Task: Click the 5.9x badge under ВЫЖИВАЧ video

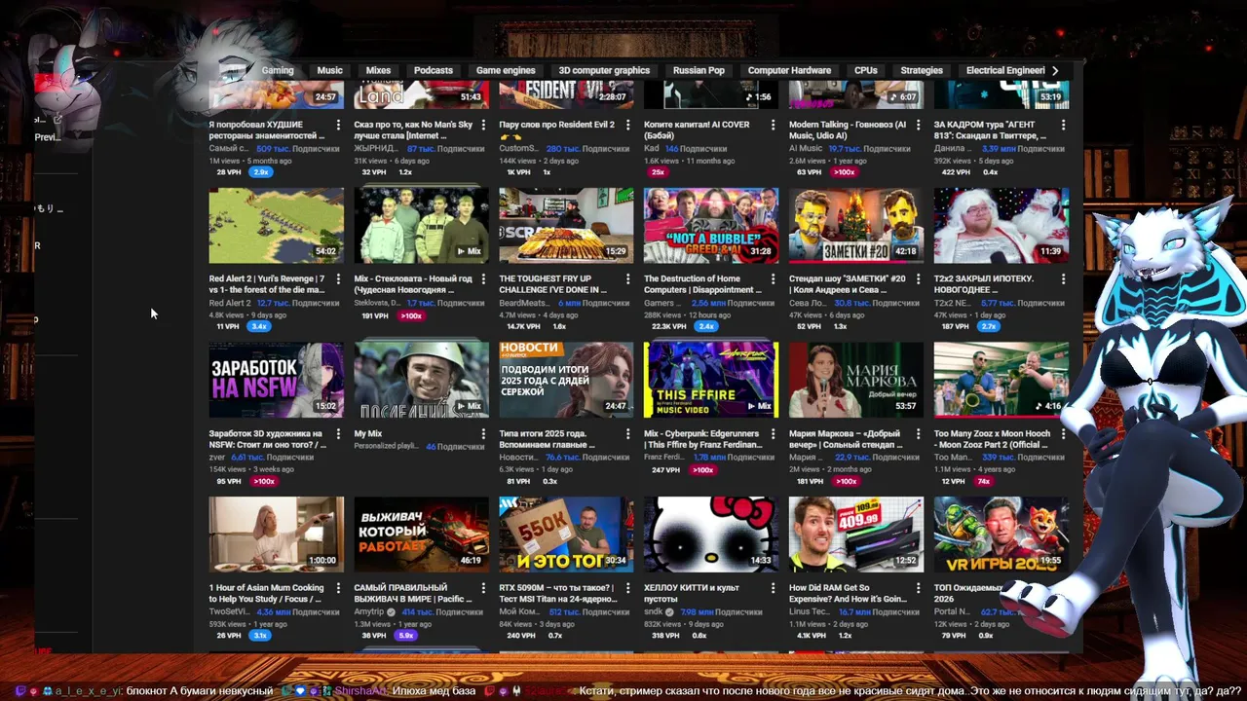Action: coord(406,636)
